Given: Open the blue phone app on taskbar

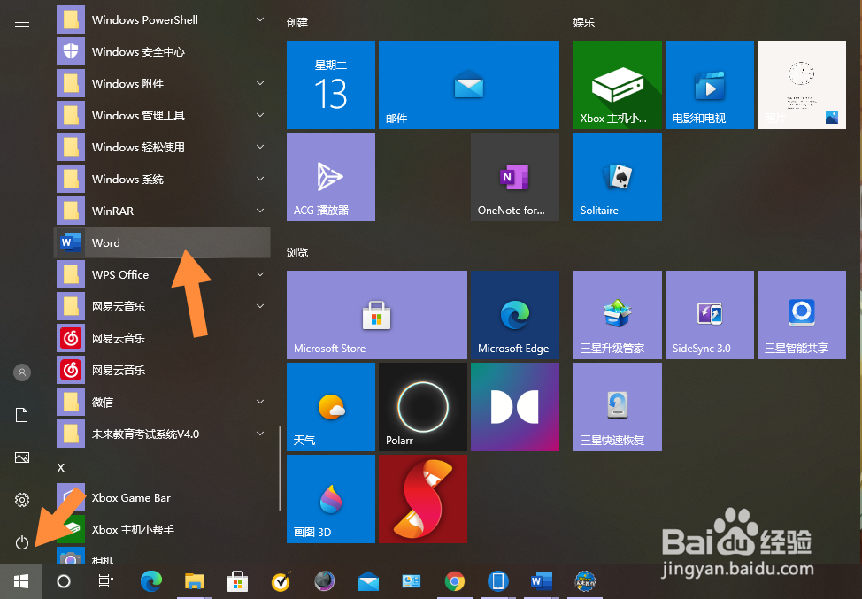Looking at the screenshot, I should click(498, 581).
